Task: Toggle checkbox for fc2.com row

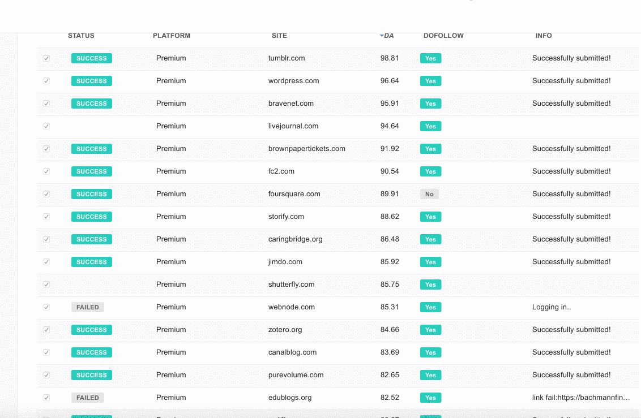Action: 46,171
